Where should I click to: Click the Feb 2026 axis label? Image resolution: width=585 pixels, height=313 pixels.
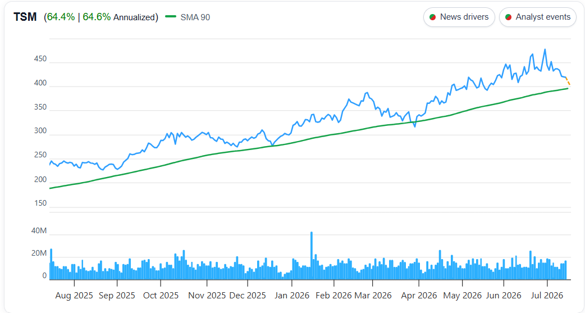(x=333, y=296)
